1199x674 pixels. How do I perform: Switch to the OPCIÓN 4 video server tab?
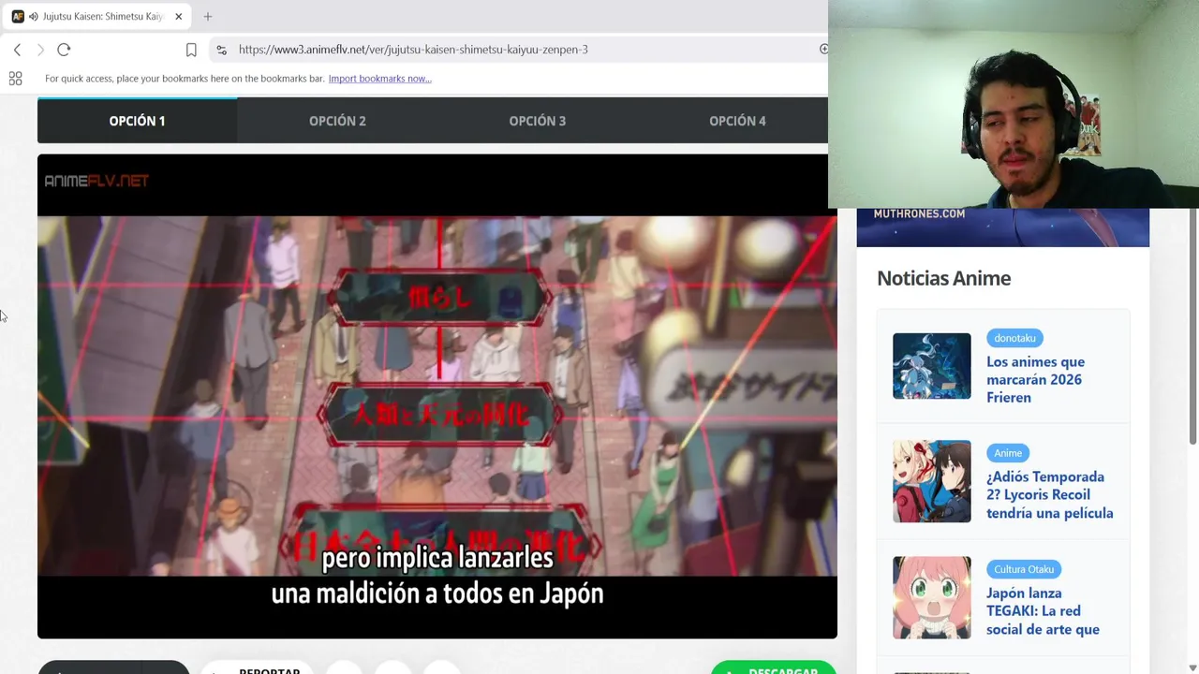737,121
